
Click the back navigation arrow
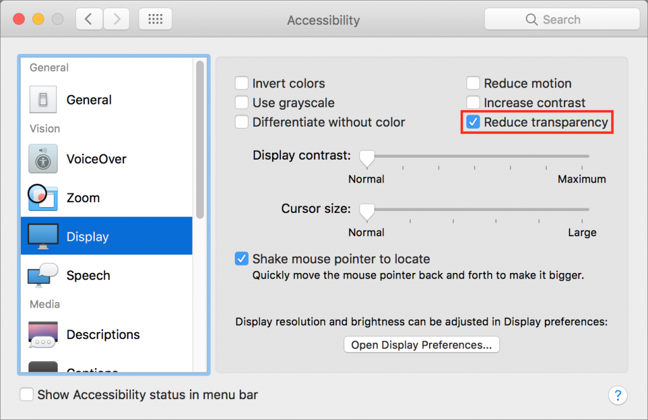[89, 18]
